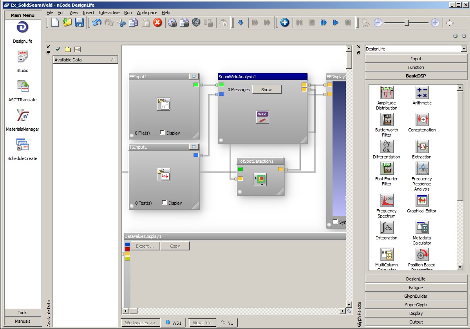This screenshot has width=470, height=329.
Task: Click the open folder toolbar icon
Action: pyautogui.click(x=67, y=23)
